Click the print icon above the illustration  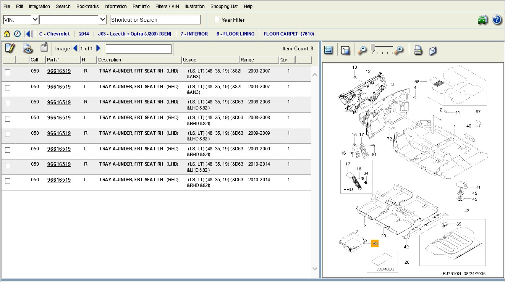point(418,50)
